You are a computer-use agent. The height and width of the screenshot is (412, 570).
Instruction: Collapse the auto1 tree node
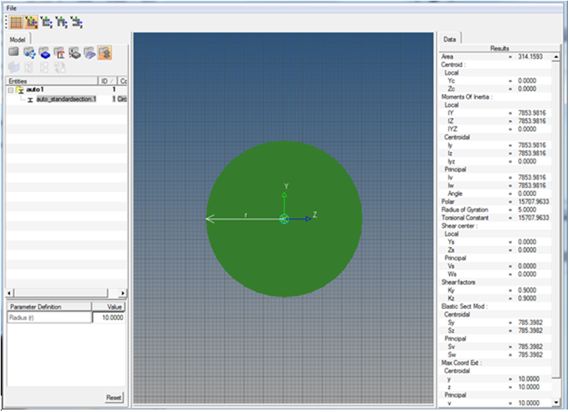click(10, 89)
